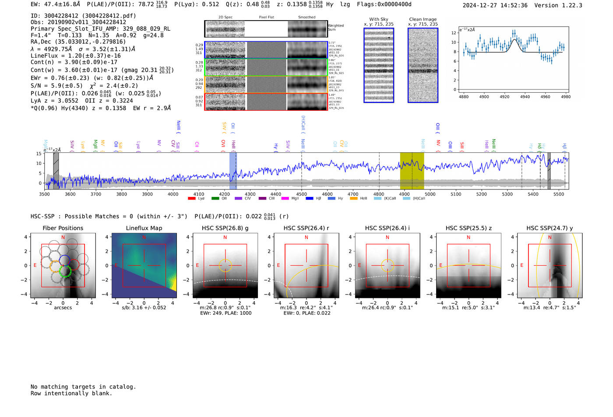The width and height of the screenshot is (613, 417).
Task: Click the 2024-12-27 14:52:36 timestamp
Action: 495,5
